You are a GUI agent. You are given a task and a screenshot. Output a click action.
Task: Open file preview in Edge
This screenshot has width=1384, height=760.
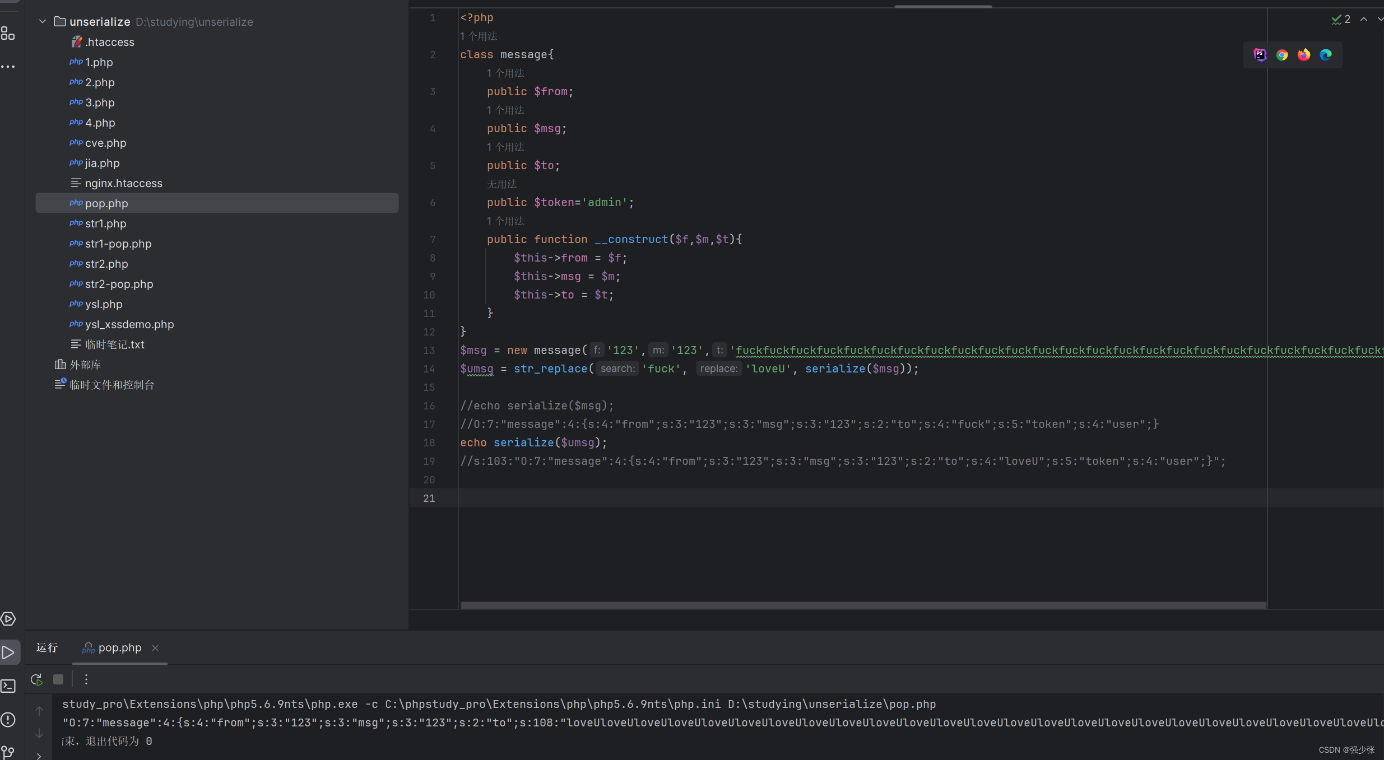pyautogui.click(x=1326, y=55)
